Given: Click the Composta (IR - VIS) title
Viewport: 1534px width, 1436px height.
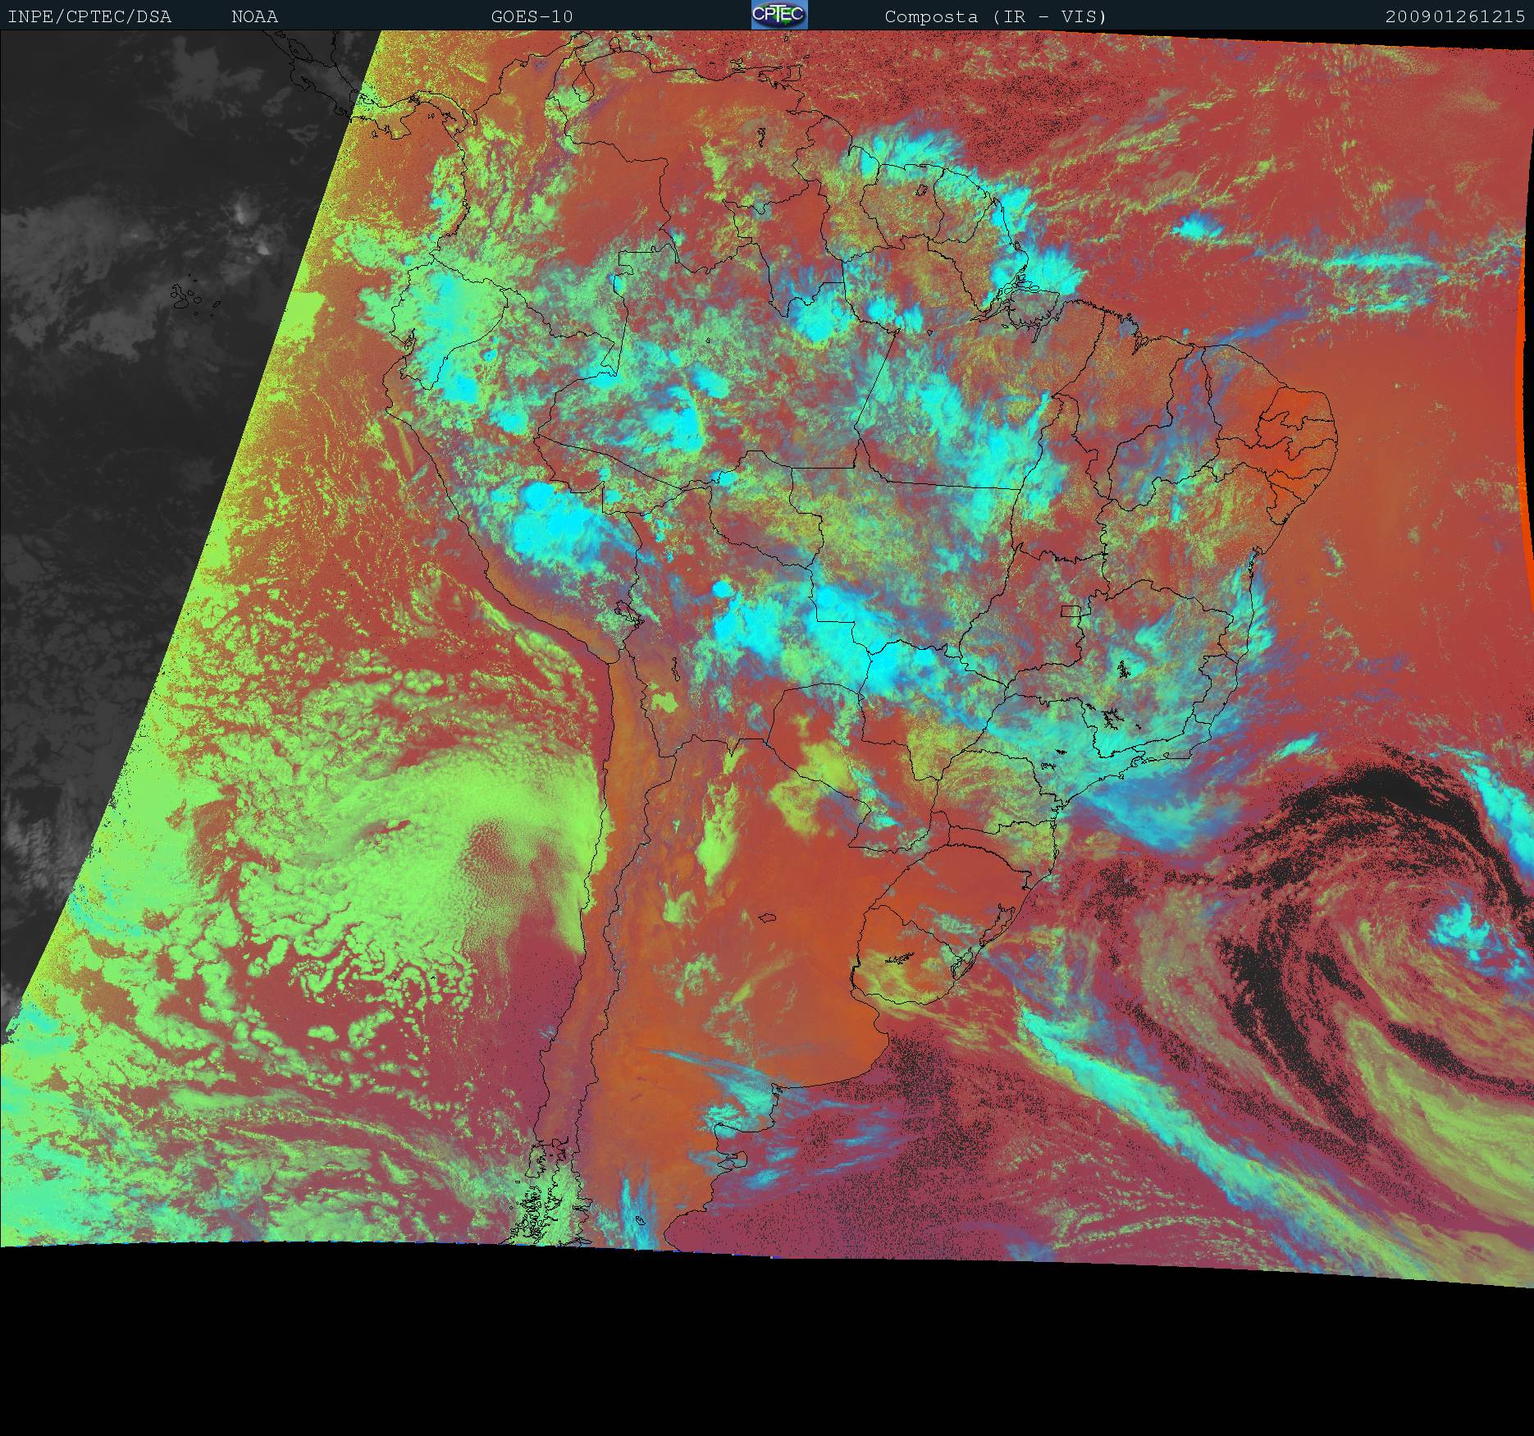Looking at the screenshot, I should (x=995, y=16).
